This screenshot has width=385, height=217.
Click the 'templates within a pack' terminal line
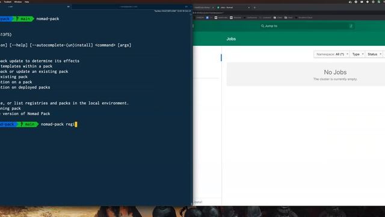pos(26,66)
